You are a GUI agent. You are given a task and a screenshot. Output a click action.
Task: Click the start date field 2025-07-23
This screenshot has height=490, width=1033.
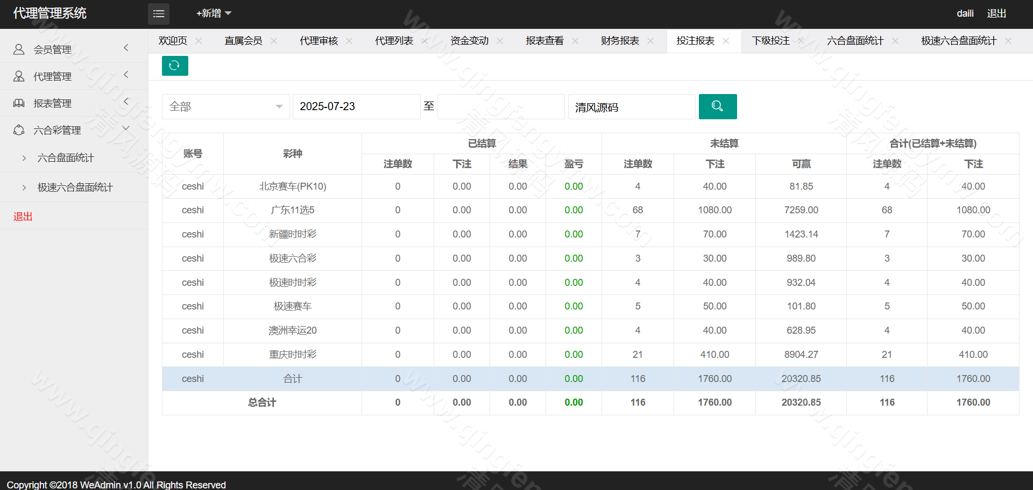click(x=356, y=106)
